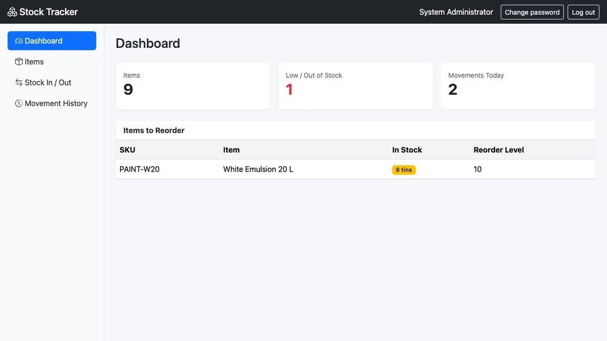The image size is (607, 341).
Task: Click the Movements Today label
Action: 476,75
